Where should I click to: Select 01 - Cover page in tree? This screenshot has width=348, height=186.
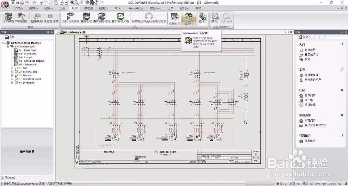[27, 50]
